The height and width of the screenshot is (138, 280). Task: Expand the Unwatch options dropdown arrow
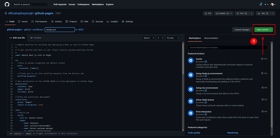(x=231, y=13)
